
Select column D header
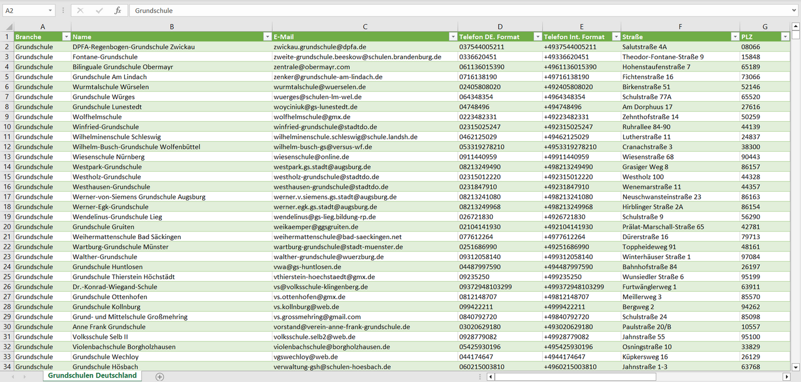500,27
